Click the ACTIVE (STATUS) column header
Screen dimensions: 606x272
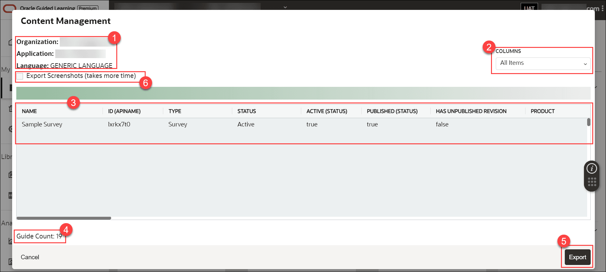(327, 111)
